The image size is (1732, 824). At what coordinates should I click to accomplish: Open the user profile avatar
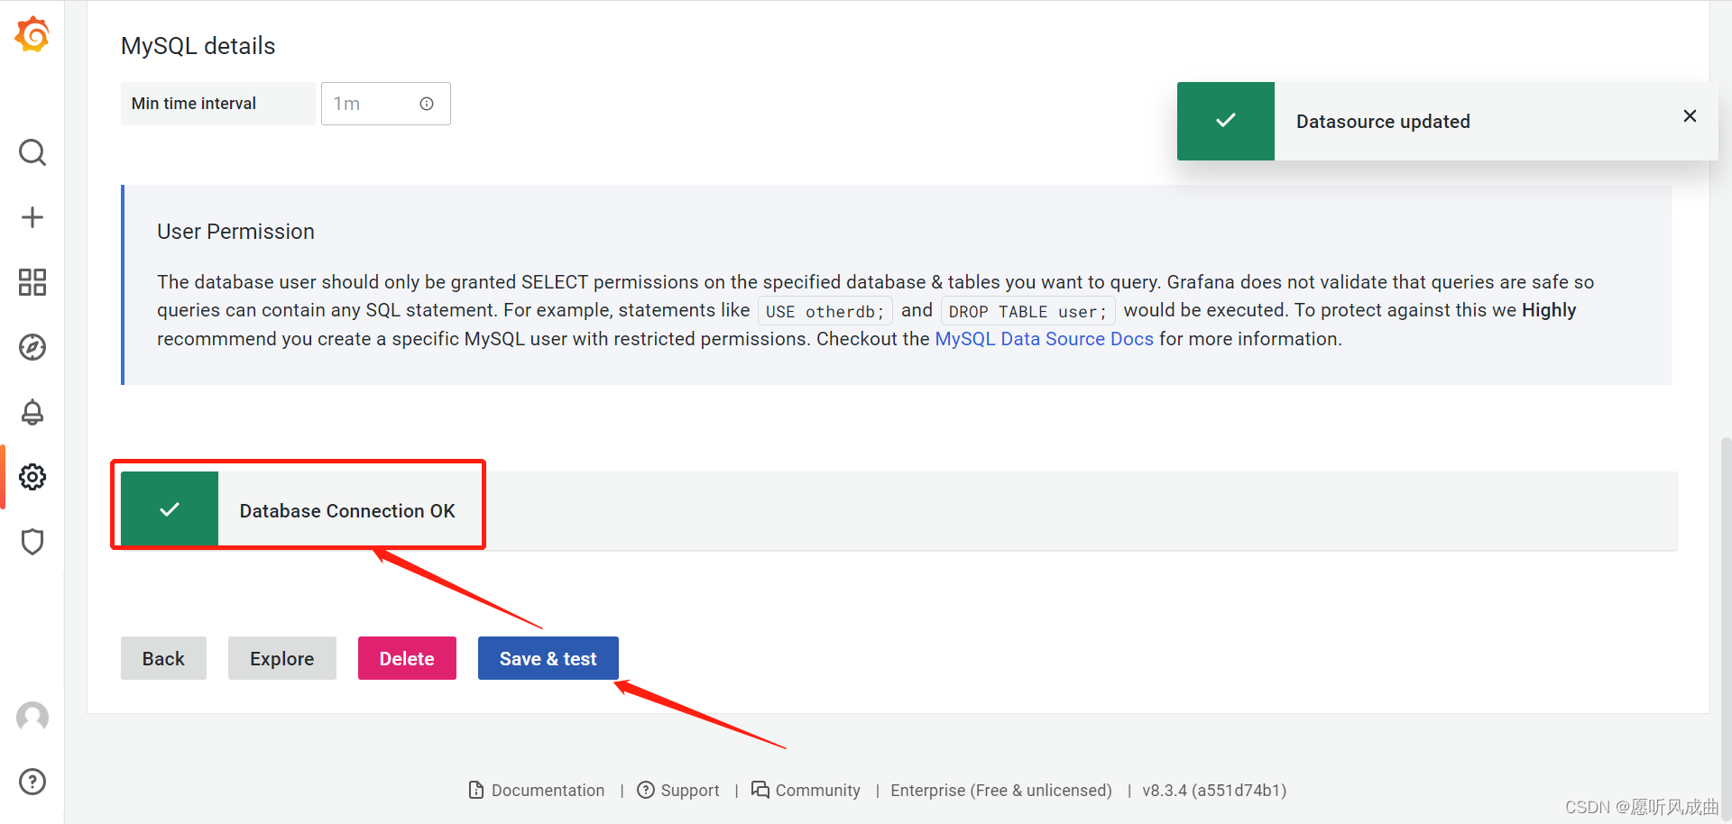pos(32,718)
